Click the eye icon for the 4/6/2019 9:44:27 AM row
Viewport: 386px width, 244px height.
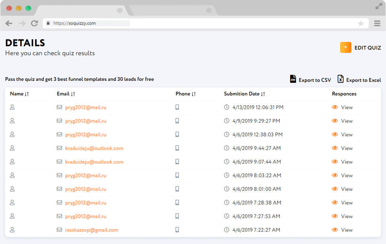point(335,148)
